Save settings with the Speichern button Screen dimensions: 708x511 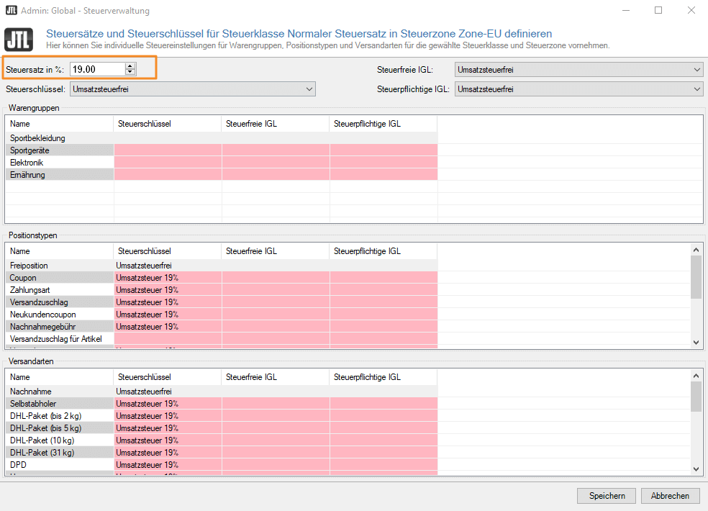pyautogui.click(x=607, y=496)
